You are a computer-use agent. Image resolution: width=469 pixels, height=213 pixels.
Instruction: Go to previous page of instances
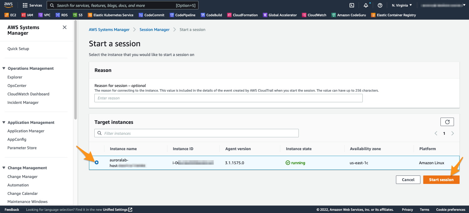(x=436, y=133)
